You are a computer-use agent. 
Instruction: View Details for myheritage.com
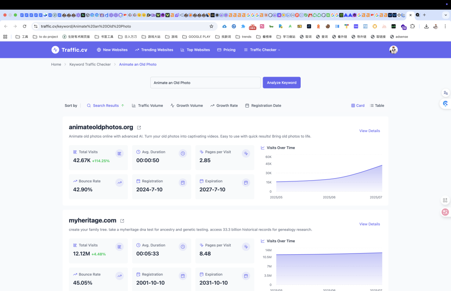370,224
